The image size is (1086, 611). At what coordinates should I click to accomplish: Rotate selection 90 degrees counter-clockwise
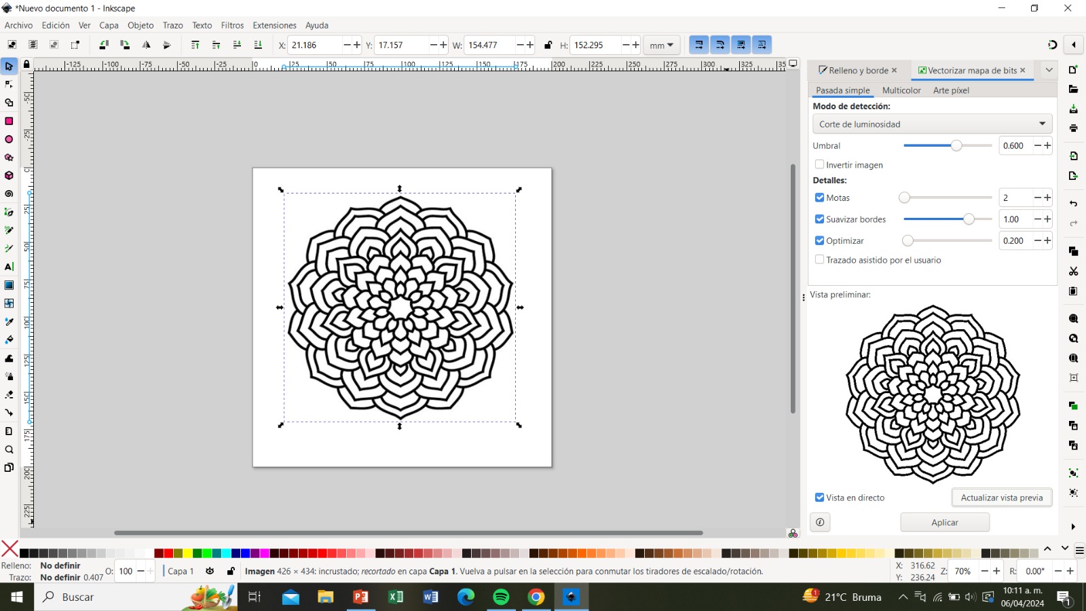point(104,45)
